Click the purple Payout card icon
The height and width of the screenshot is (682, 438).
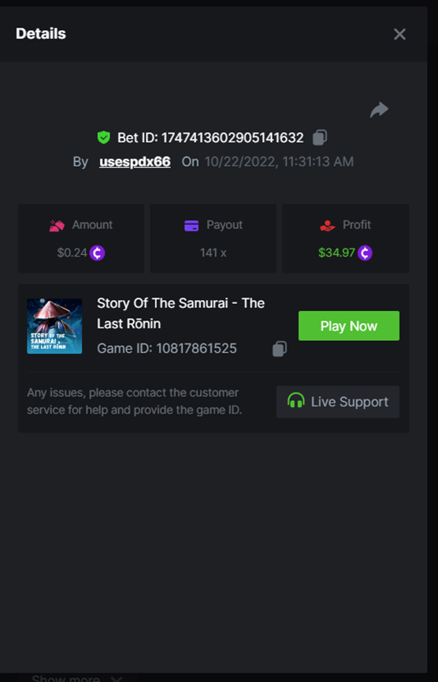point(191,226)
